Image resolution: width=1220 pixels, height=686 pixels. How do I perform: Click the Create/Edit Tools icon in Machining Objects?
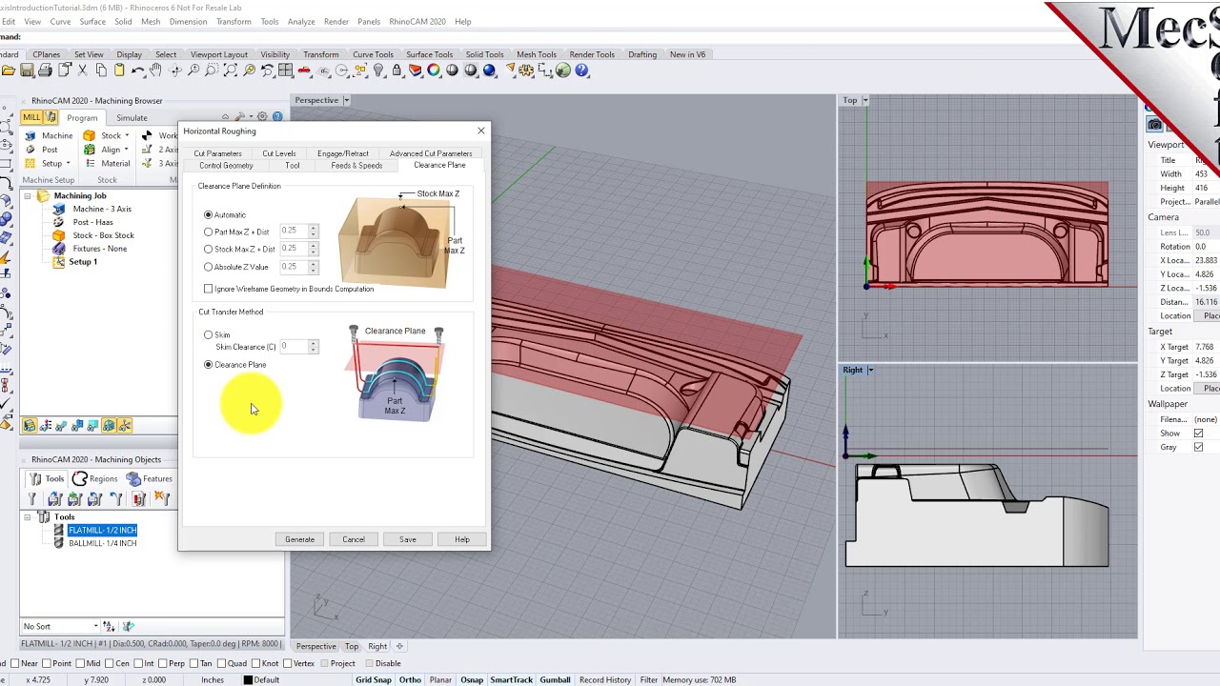(x=32, y=498)
